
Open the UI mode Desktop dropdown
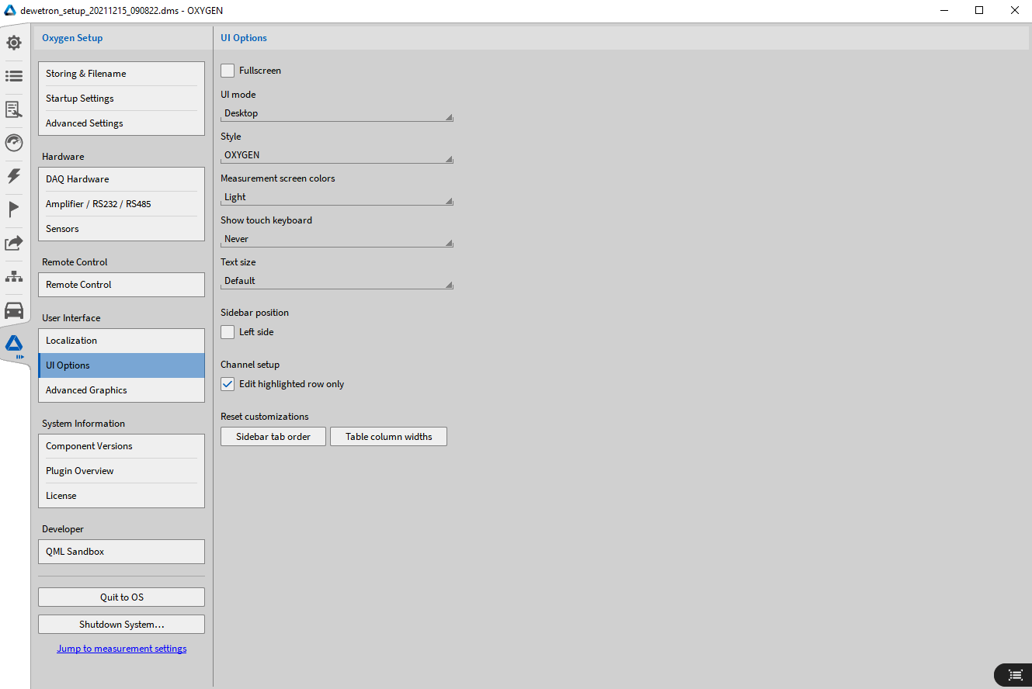click(336, 113)
